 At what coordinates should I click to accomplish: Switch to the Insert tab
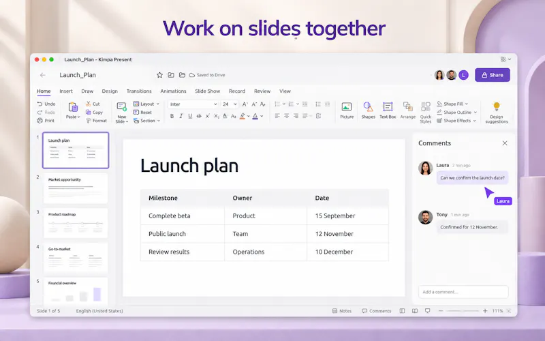66,91
